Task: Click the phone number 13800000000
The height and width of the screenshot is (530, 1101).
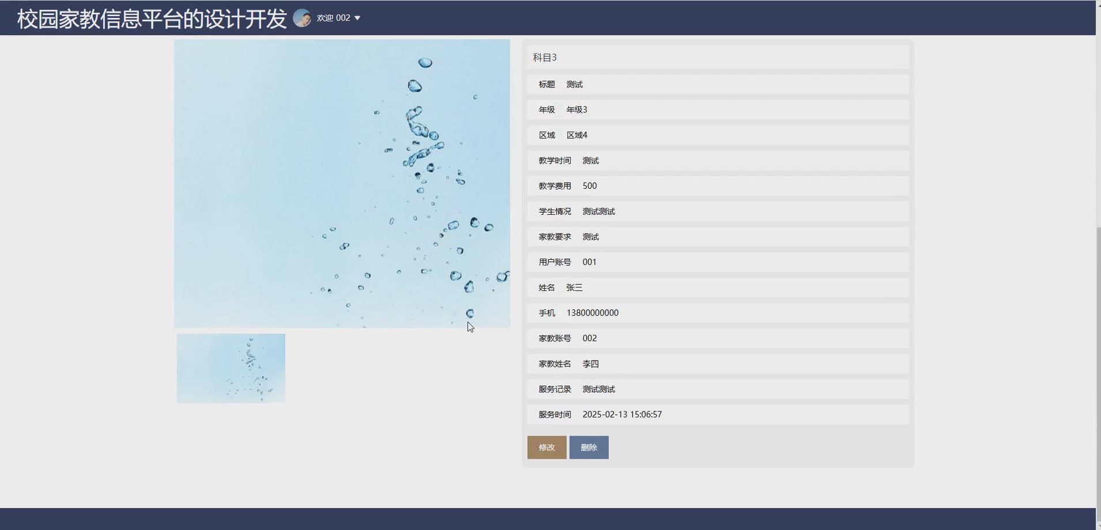Action: click(x=592, y=312)
